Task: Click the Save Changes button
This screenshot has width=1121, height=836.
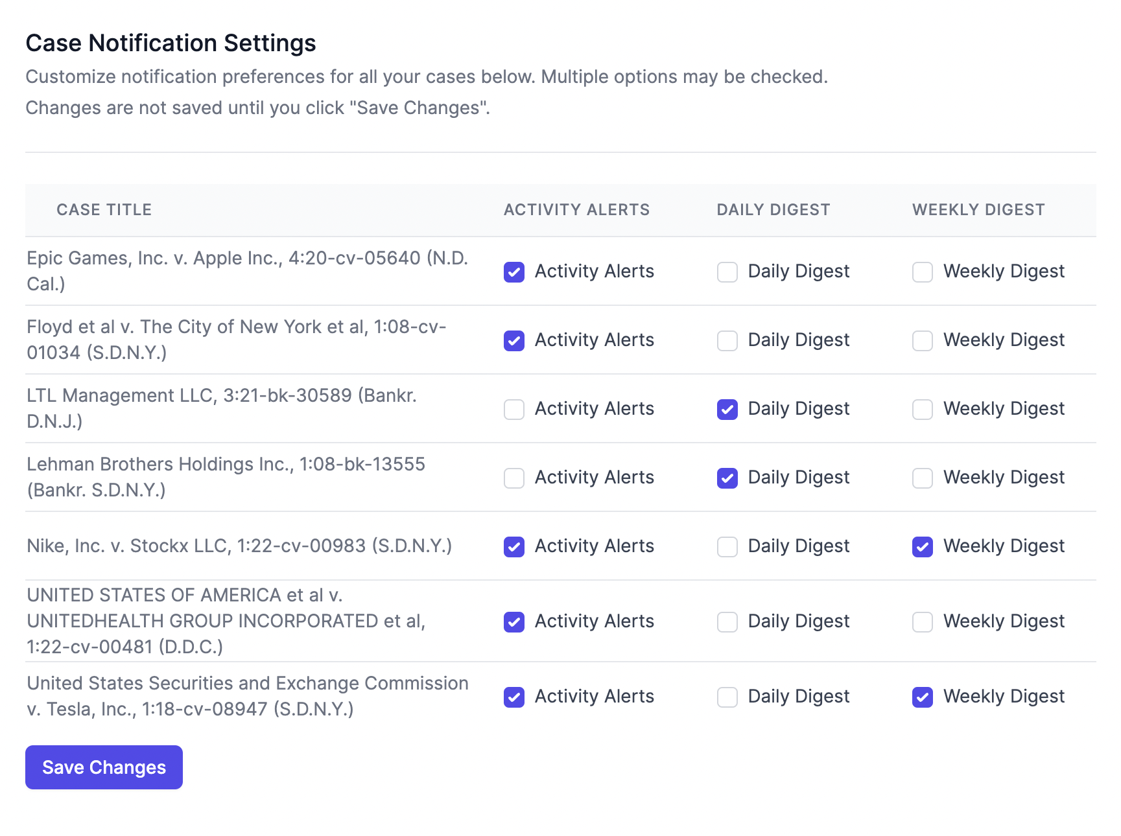Action: click(x=104, y=767)
